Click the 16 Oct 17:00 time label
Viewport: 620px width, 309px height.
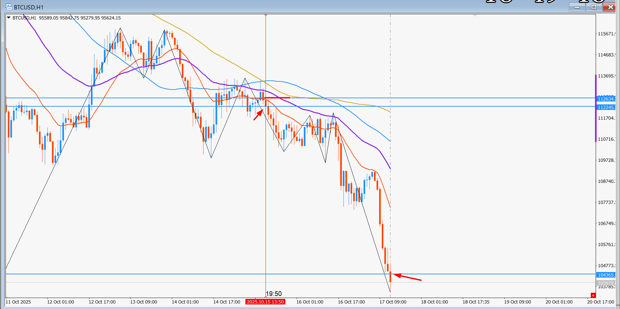(351, 302)
